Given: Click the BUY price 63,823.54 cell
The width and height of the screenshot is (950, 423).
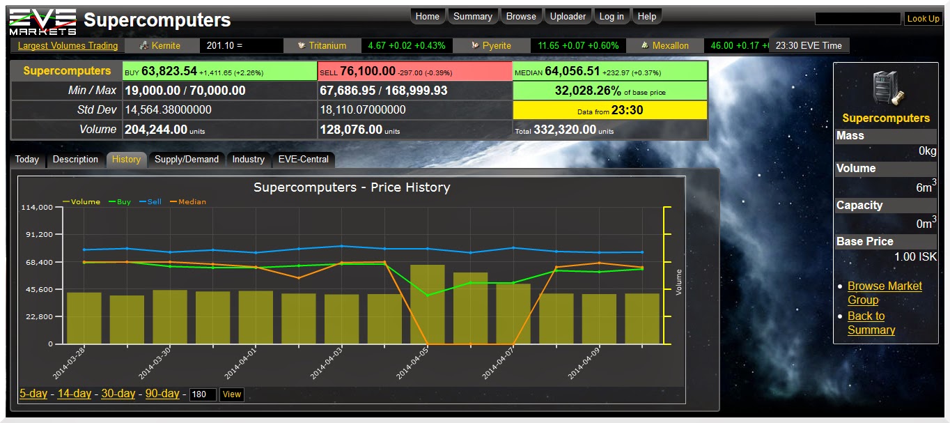Looking at the screenshot, I should (x=219, y=71).
